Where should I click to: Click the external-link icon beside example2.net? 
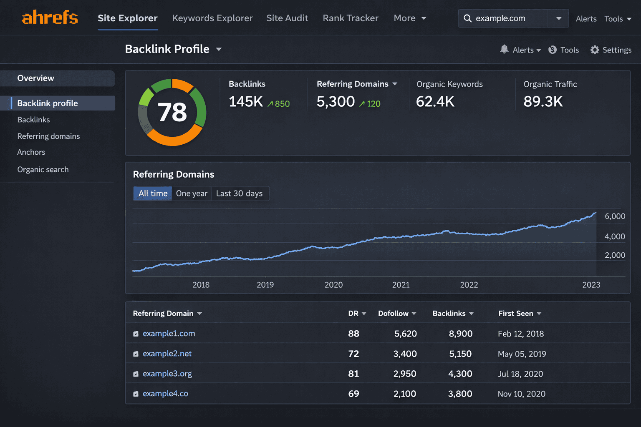(136, 353)
